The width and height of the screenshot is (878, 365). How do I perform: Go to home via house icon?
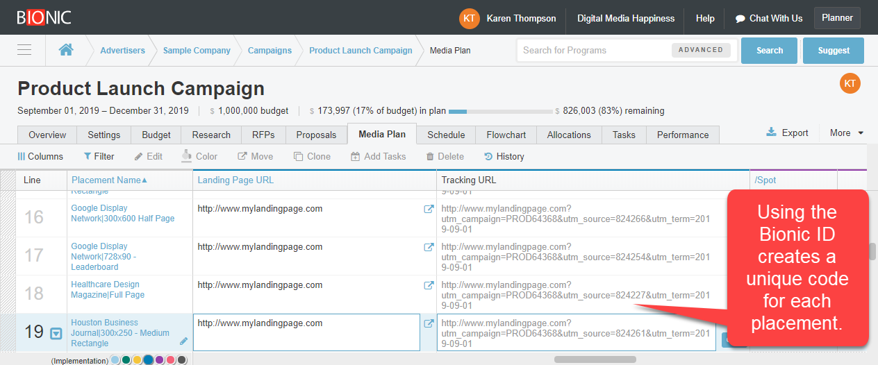click(66, 50)
